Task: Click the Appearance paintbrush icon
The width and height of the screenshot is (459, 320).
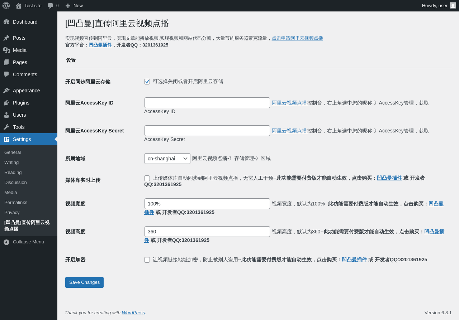Action: (x=6, y=91)
